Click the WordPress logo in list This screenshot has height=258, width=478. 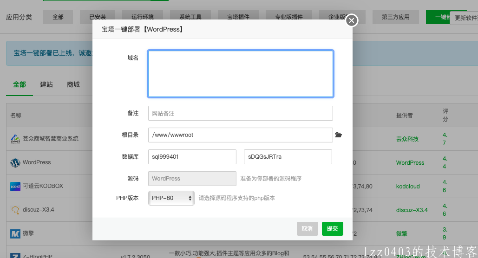pyautogui.click(x=15, y=162)
